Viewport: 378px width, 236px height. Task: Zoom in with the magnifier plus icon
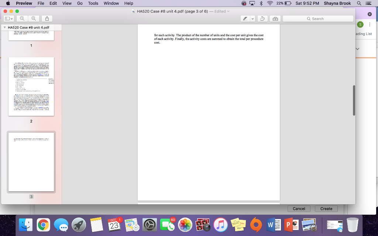click(34, 18)
